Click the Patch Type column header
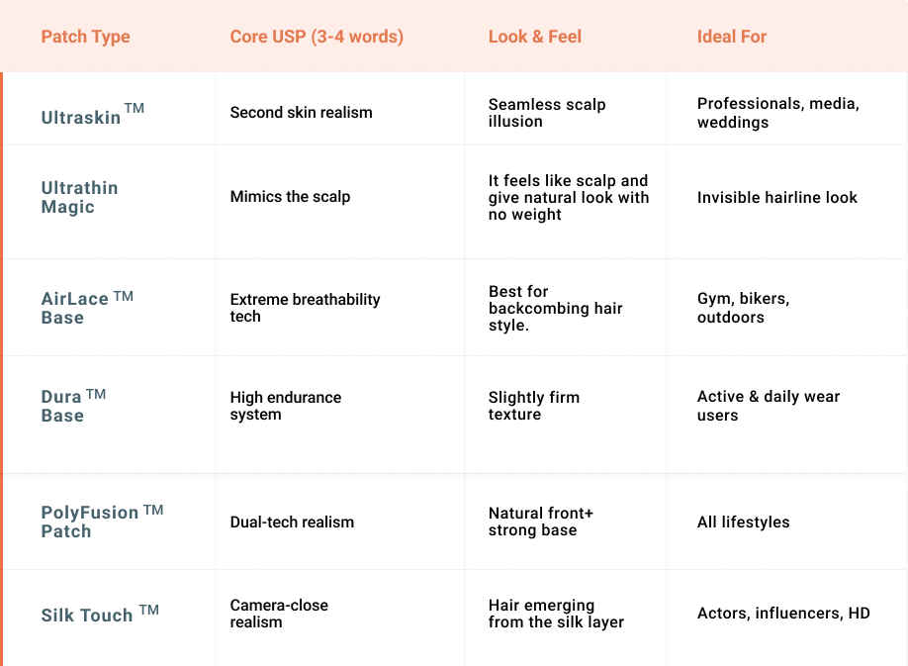 click(85, 38)
